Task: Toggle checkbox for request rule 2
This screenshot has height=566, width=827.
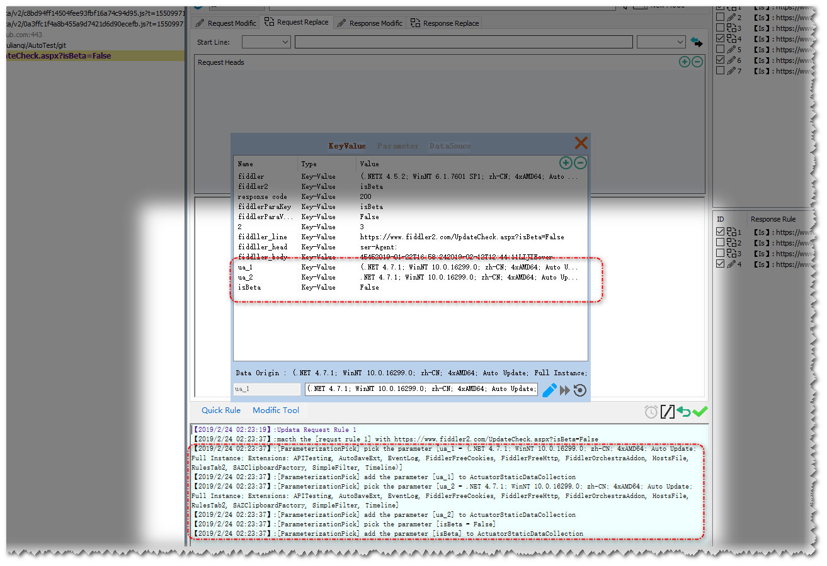Action: coord(721,18)
